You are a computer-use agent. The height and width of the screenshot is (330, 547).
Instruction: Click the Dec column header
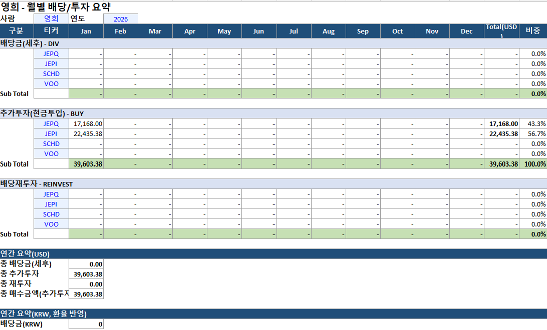click(x=467, y=31)
